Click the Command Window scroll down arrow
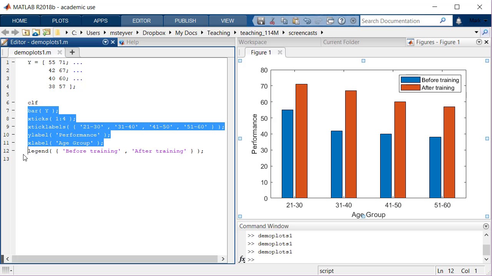Screen dimensions: 492x276 pyautogui.click(x=486, y=259)
